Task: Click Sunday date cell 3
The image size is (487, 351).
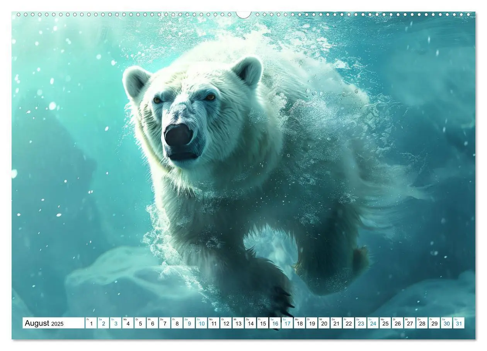Action: point(116,323)
